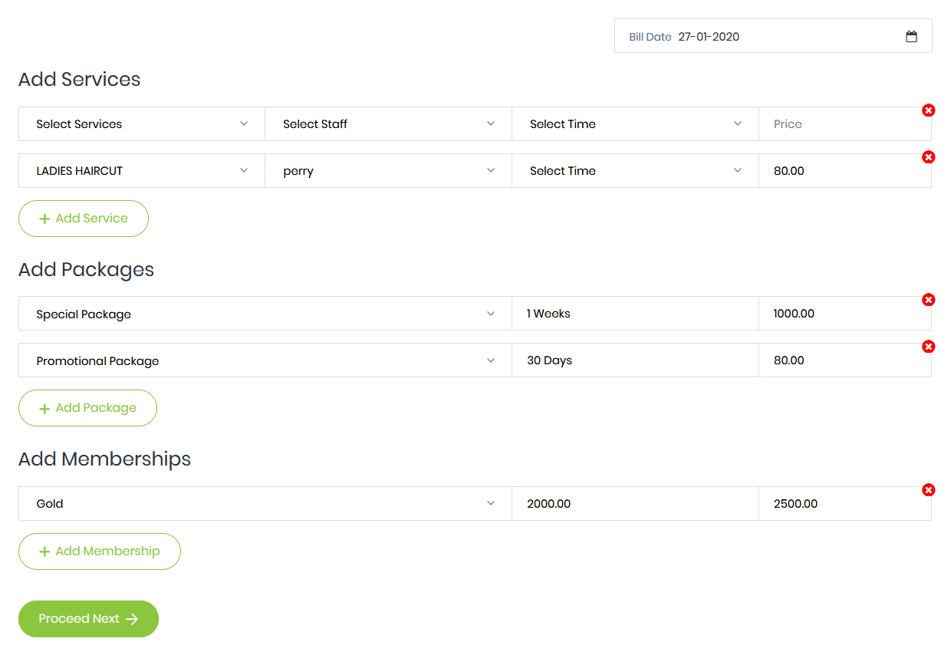Change the LADIES HAIRCUT service dropdown

coord(142,171)
